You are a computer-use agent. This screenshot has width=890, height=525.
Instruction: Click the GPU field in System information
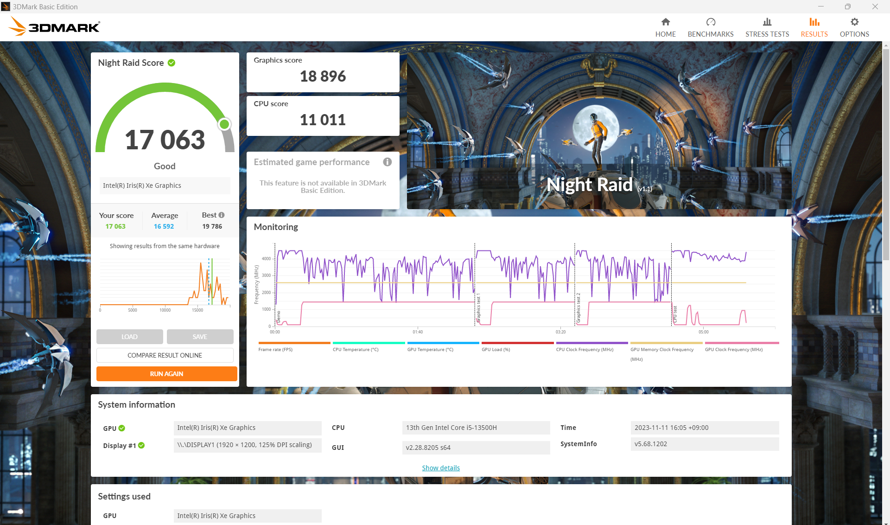pos(248,428)
